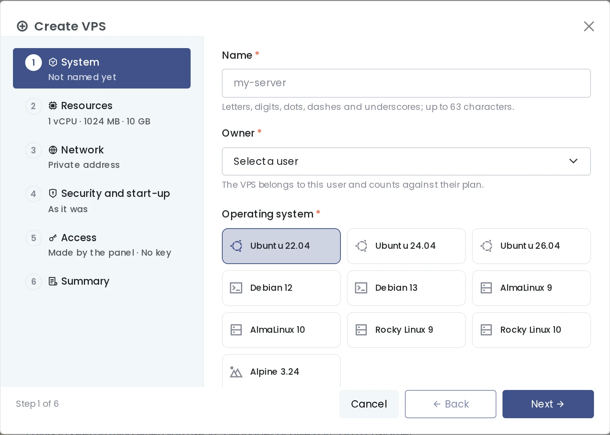Click the Name hint about allowed characters
The image size is (610, 435).
tap(368, 107)
